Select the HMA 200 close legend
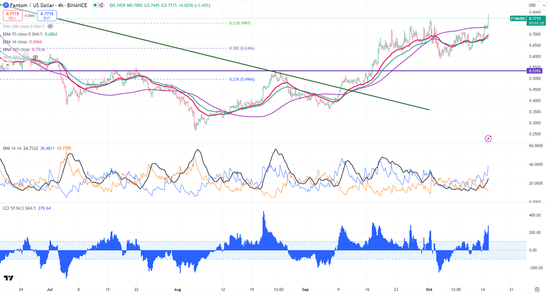Viewport: 552px width, 294px height. pyautogui.click(x=16, y=57)
